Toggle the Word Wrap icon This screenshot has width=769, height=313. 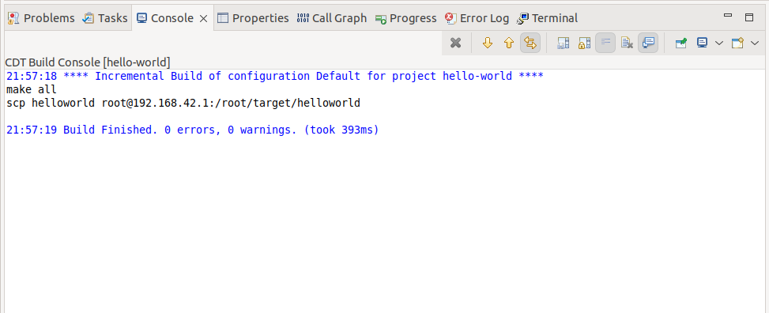click(605, 43)
